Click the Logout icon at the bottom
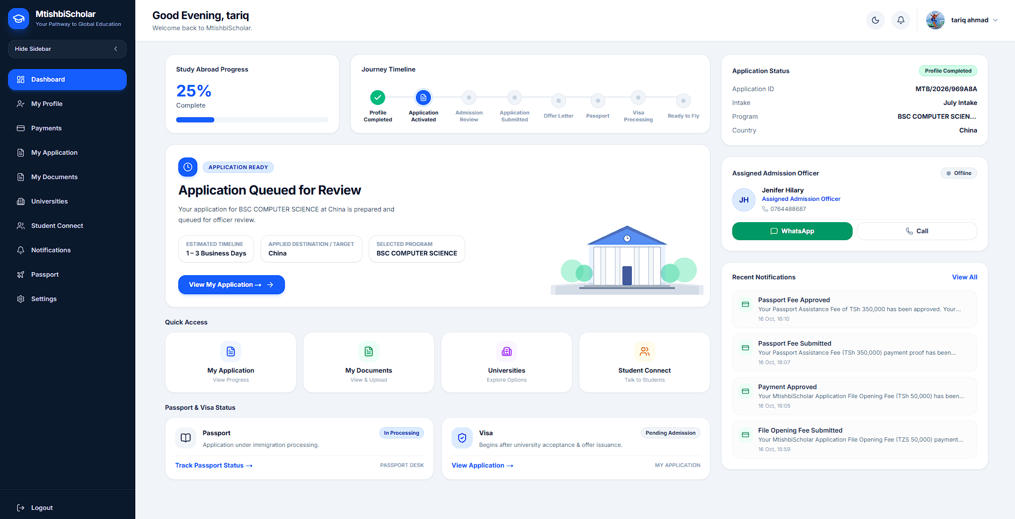The image size is (1015, 519). click(21, 508)
